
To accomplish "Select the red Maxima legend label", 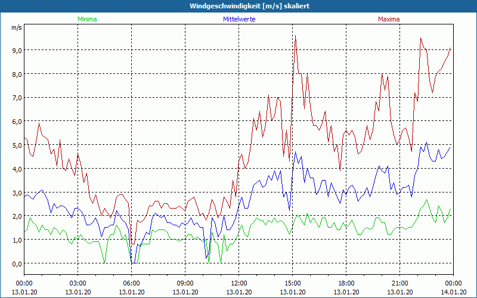I will [388, 19].
